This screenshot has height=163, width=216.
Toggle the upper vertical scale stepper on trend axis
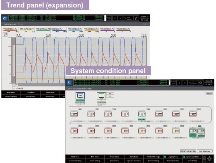tap(14, 46)
